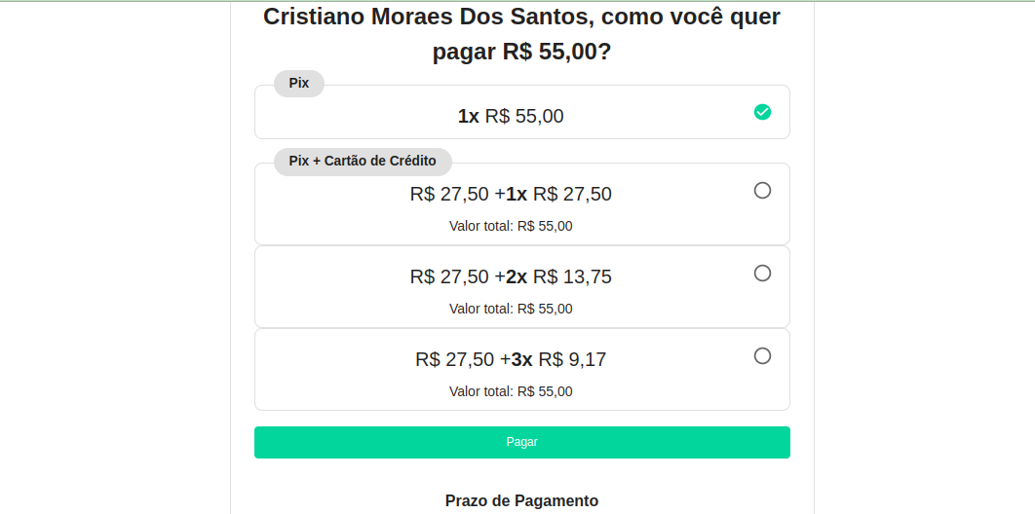Click the Prazo de Pagamento heading
This screenshot has height=514, width=1035.
(521, 501)
